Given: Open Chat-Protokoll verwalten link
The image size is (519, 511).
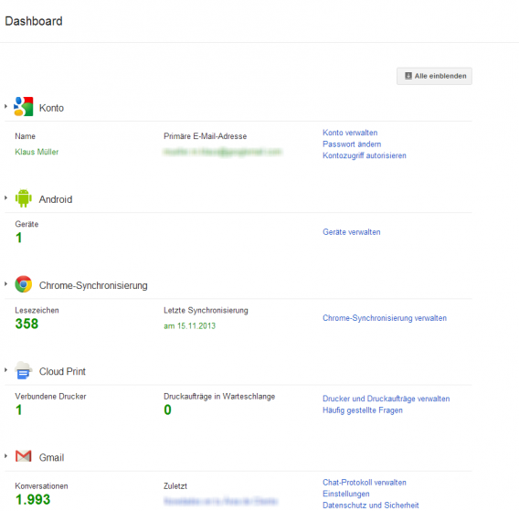Looking at the screenshot, I should [364, 483].
